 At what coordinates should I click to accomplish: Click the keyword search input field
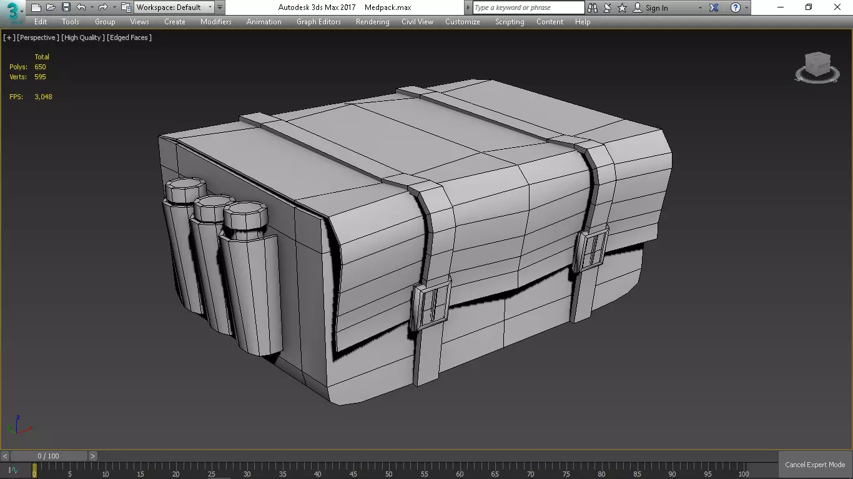coord(528,7)
